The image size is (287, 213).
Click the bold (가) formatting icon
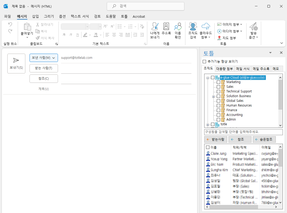point(64,35)
